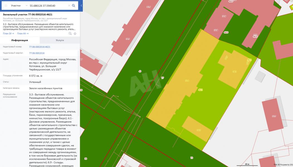Screen dimensions: 293x167
Task: Select the heading Земельный участок 77:06:0002016:4621
Action: 28,14
